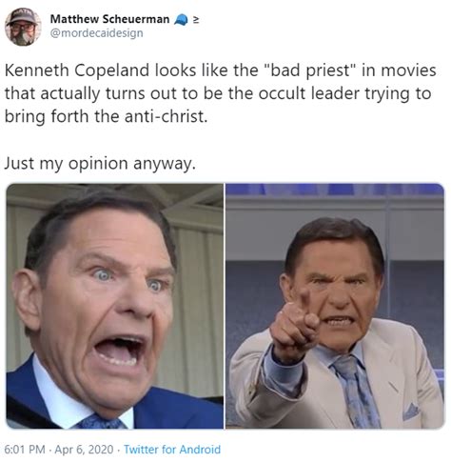
Task: Open the Twitter for Android source link
Action: point(172,450)
